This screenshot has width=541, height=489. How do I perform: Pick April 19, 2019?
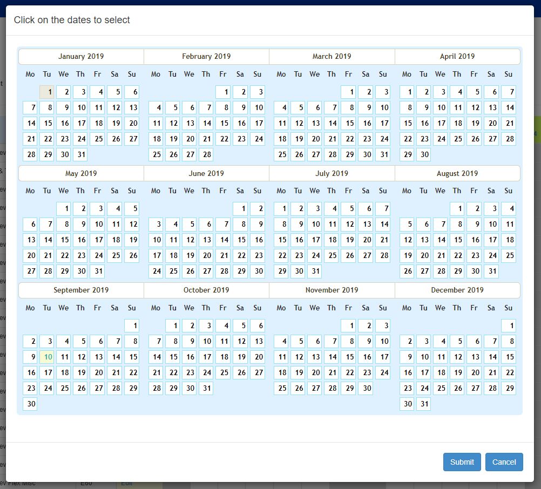(474, 123)
